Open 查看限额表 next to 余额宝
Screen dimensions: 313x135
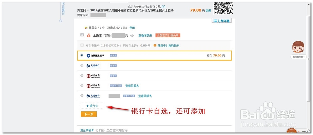coord(145,35)
